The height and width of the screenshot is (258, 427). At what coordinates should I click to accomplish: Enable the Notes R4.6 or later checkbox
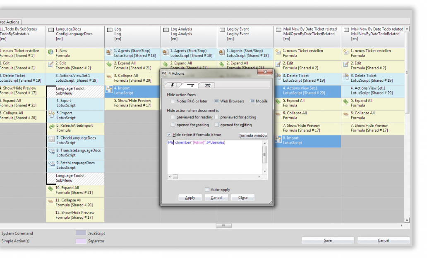tap(173, 101)
